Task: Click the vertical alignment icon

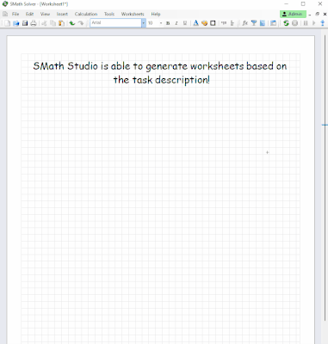Action: pyautogui.click(x=232, y=23)
